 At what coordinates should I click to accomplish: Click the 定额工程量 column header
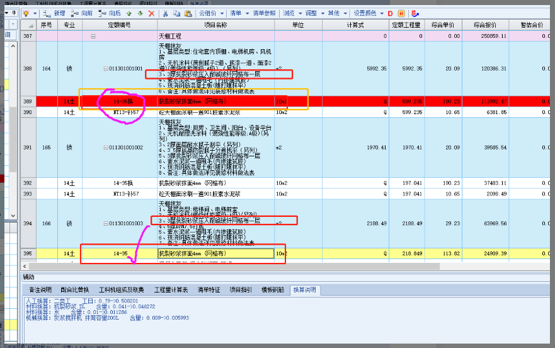[x=406, y=25]
